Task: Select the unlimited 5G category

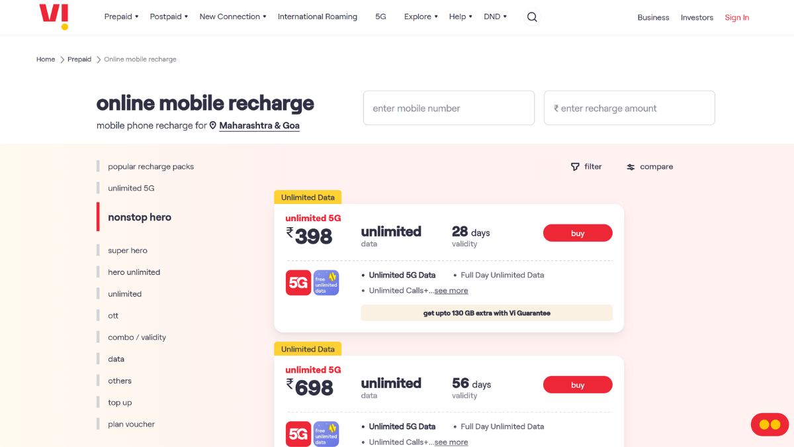Action: pyautogui.click(x=131, y=188)
